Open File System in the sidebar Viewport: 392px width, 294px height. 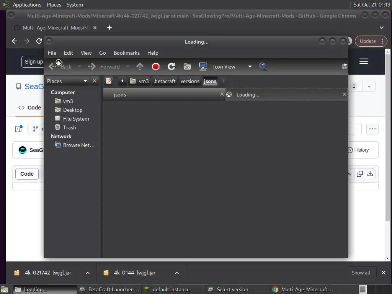(x=76, y=119)
